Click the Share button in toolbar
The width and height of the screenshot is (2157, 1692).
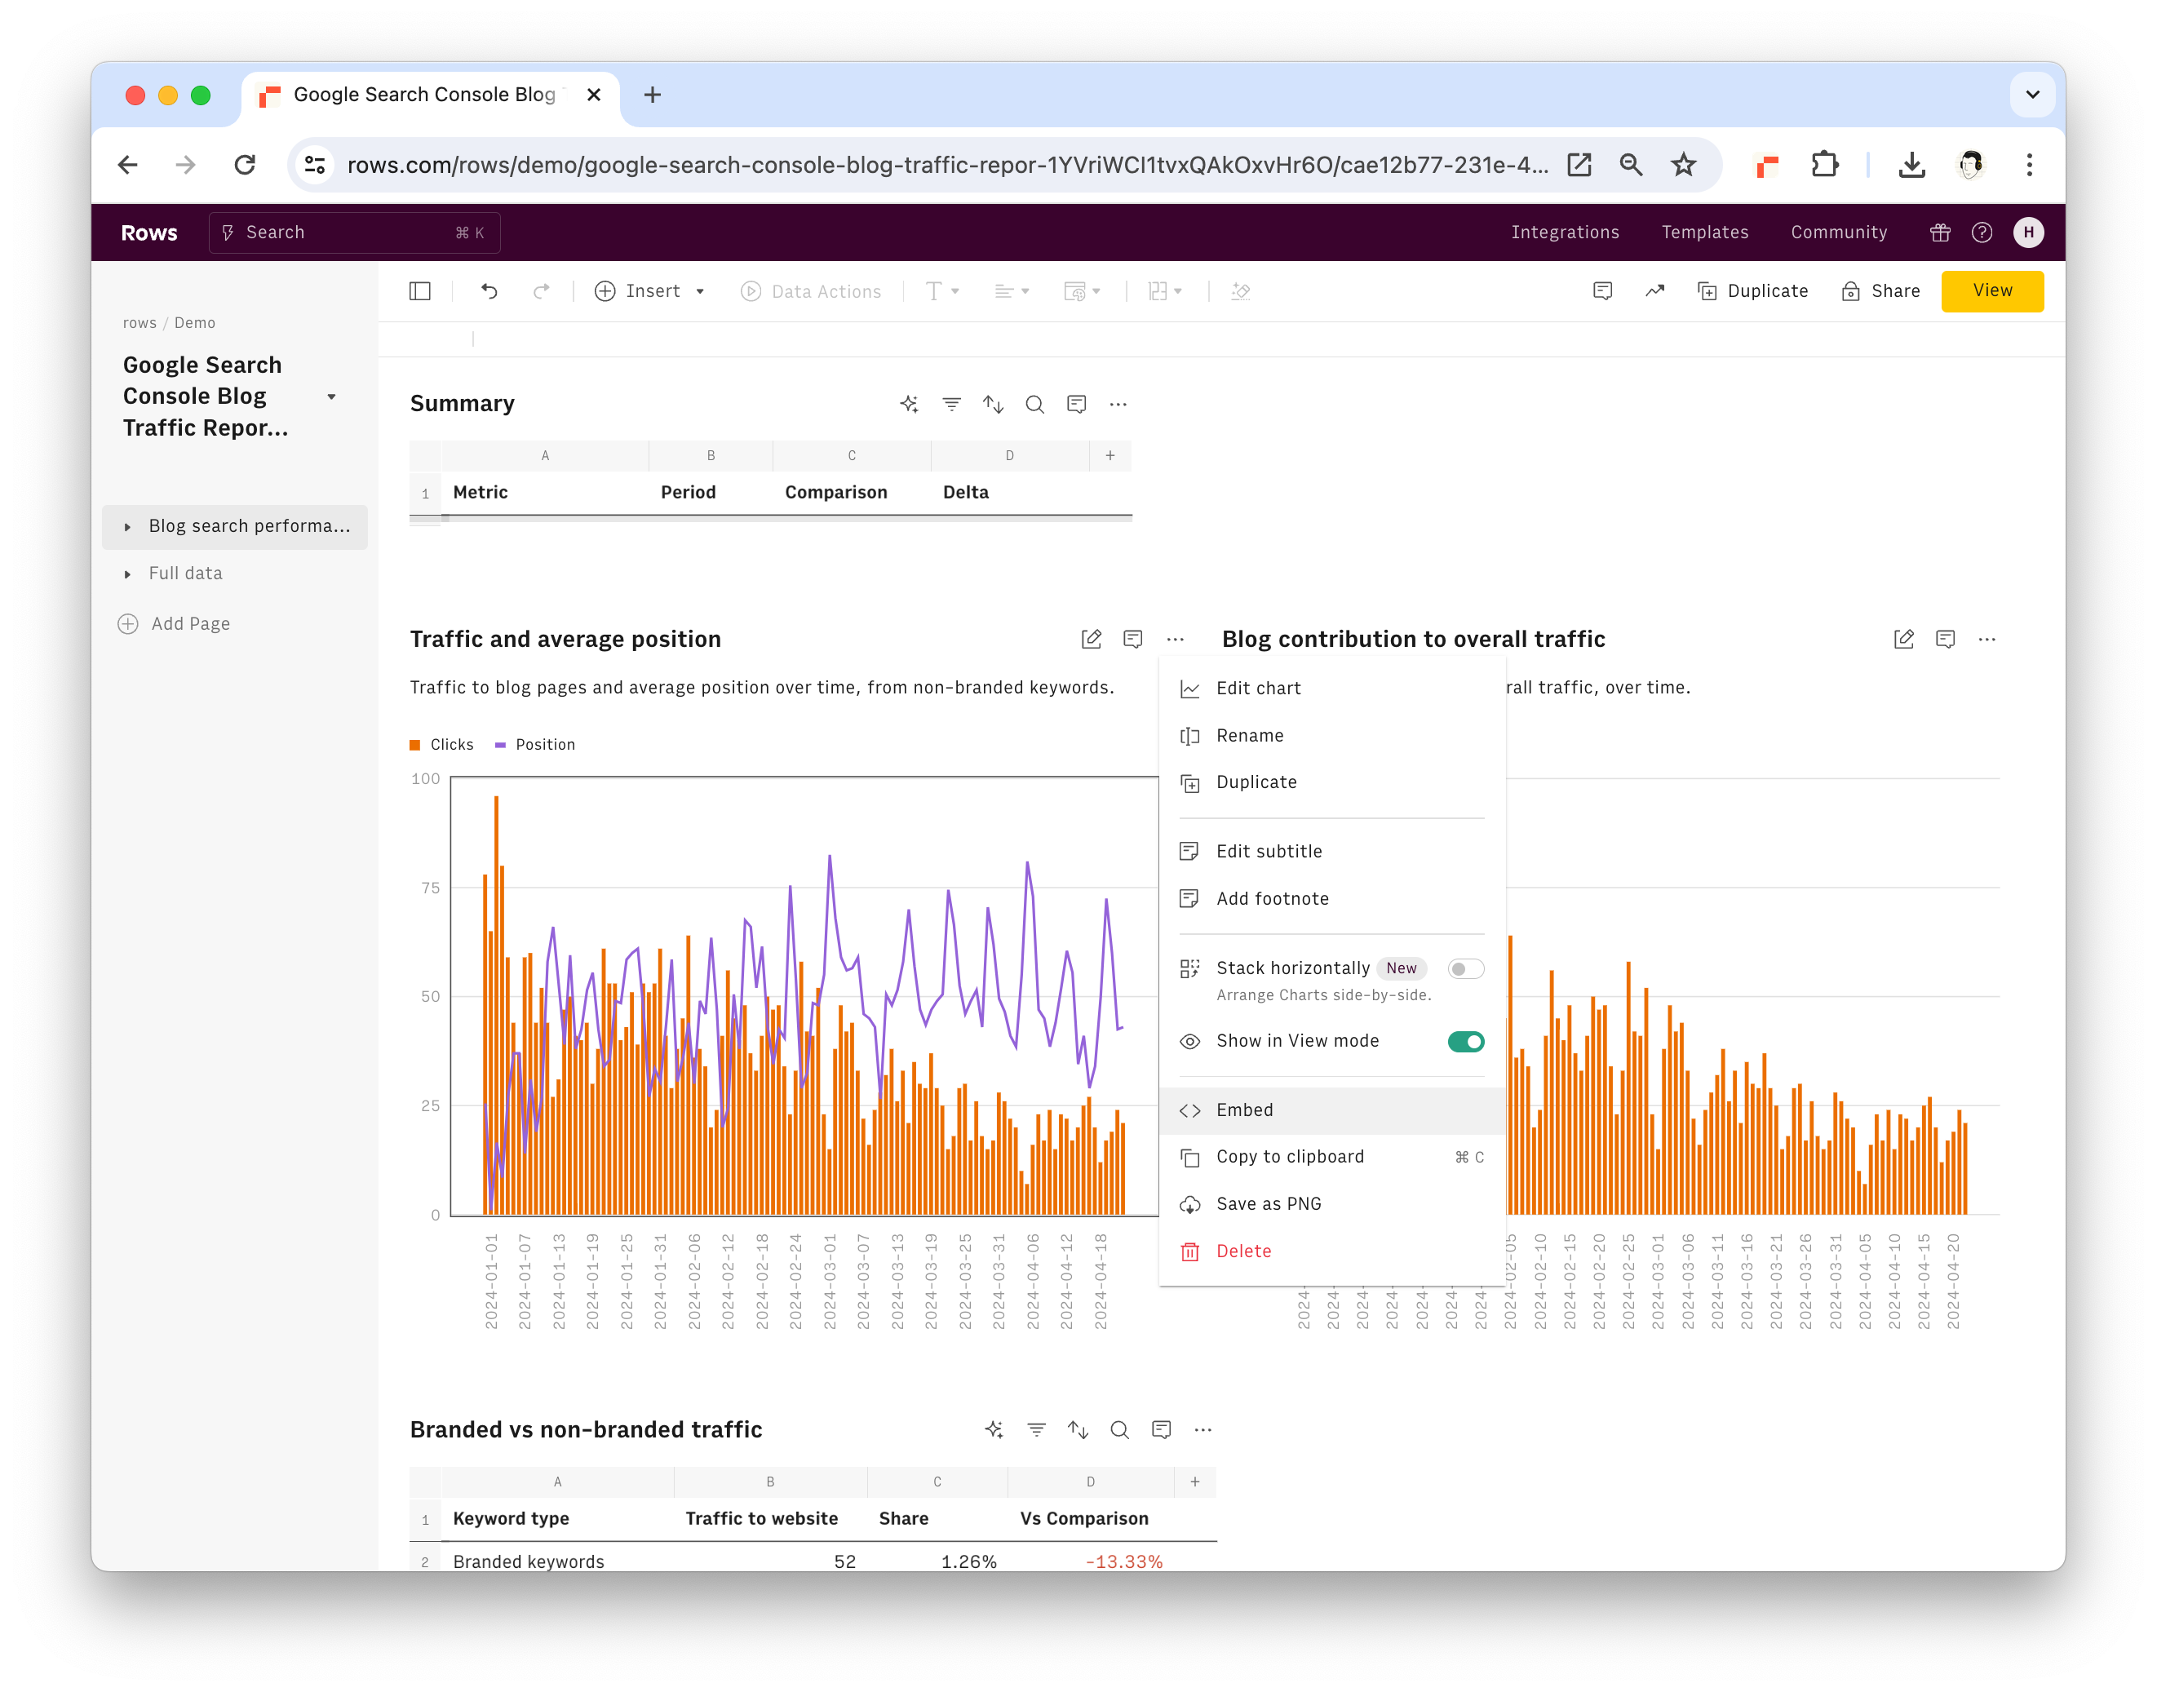click(x=1884, y=290)
